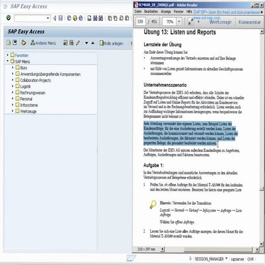
Task: Click the '210 x 297 mm' page size text
Action: click(x=146, y=250)
